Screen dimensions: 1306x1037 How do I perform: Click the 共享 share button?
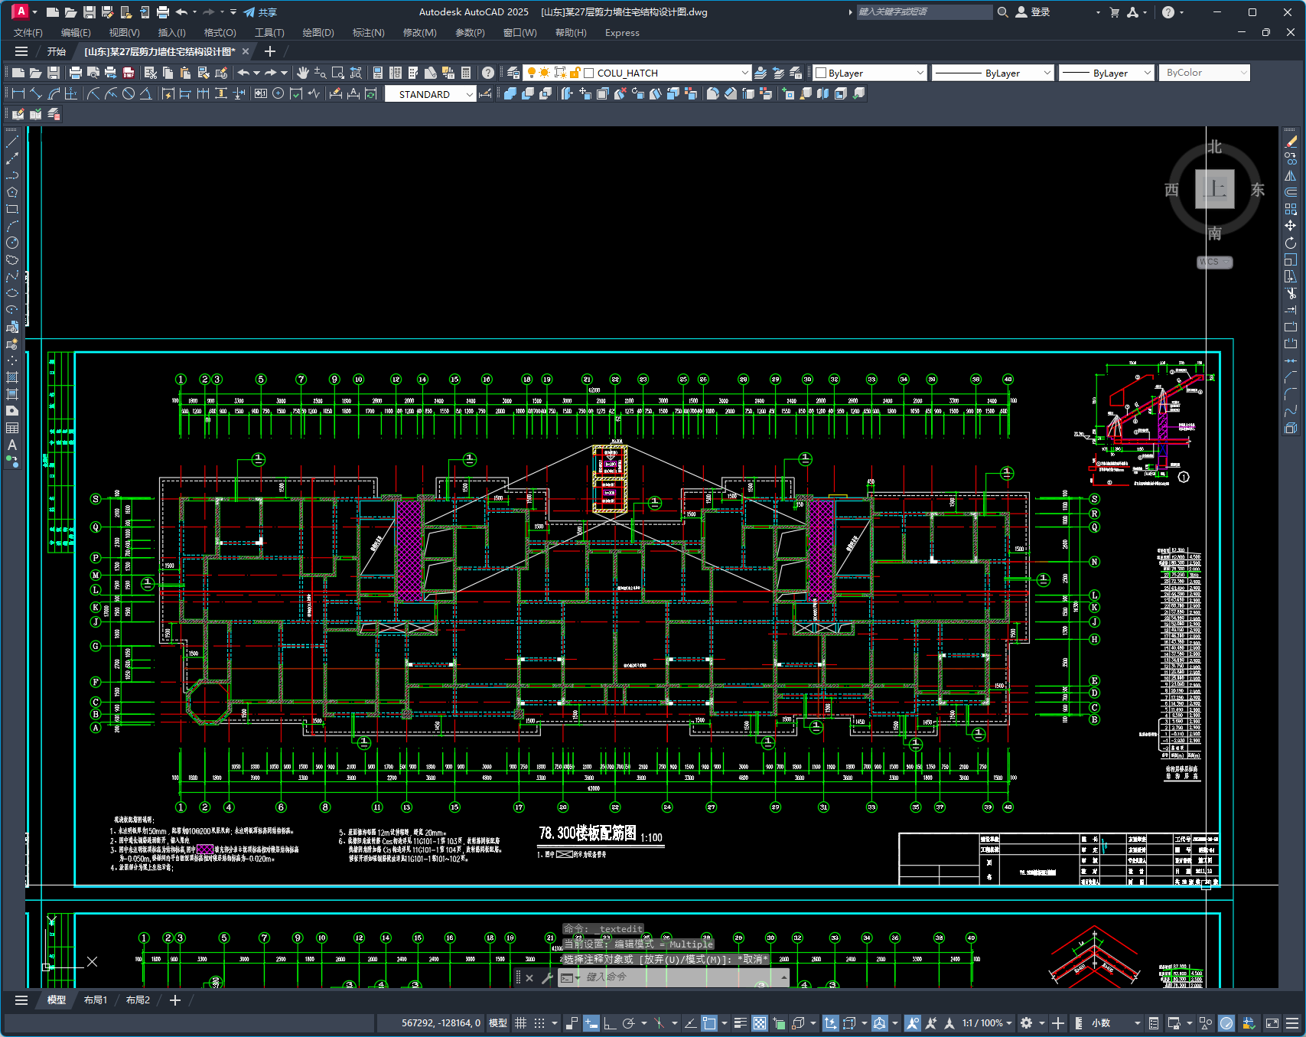coord(260,12)
